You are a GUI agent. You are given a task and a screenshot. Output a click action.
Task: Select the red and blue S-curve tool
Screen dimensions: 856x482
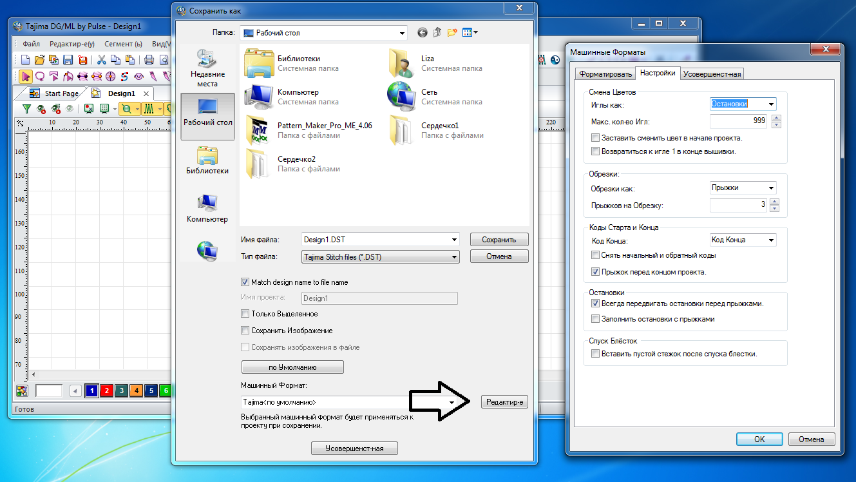coord(125,77)
